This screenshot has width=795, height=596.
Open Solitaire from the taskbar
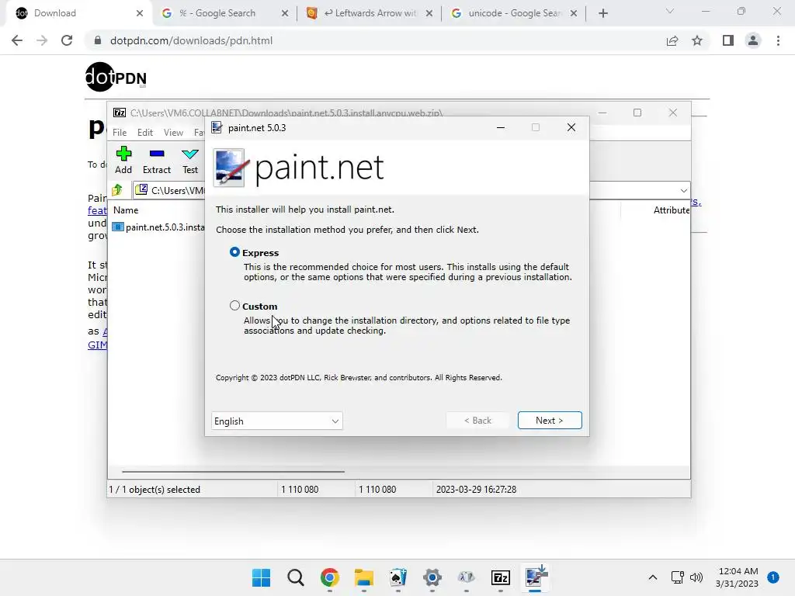click(x=398, y=577)
